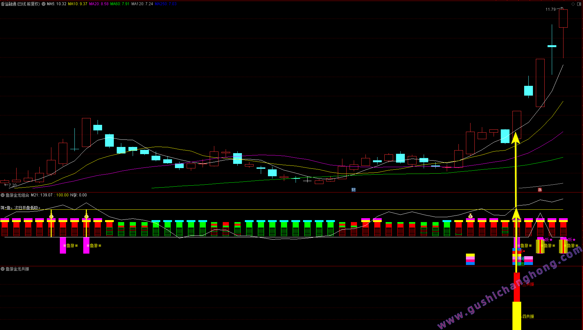This screenshot has width=583, height=330.
Task: Click the MA10: 9.37 indicator value
Action: (77, 4)
